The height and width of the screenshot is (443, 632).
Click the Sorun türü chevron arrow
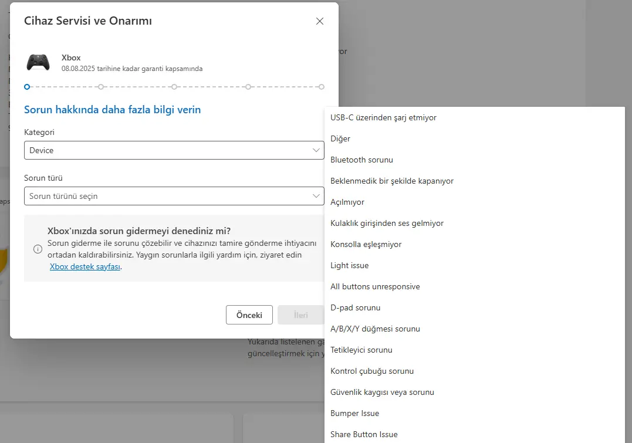tap(316, 196)
